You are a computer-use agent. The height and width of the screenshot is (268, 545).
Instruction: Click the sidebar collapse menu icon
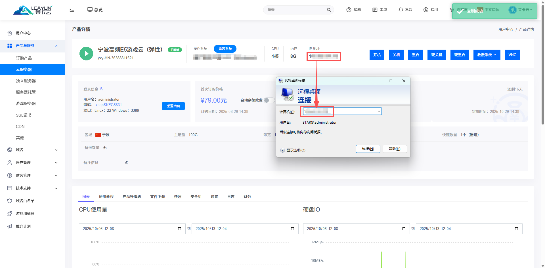(x=72, y=10)
